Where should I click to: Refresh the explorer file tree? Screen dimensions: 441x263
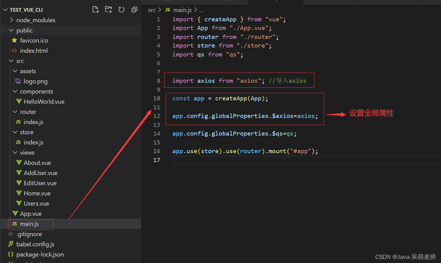(x=121, y=10)
